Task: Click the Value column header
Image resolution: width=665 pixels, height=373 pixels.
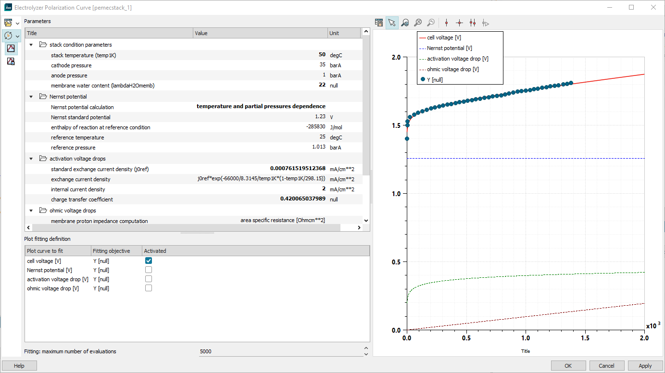Action: pyautogui.click(x=260, y=33)
